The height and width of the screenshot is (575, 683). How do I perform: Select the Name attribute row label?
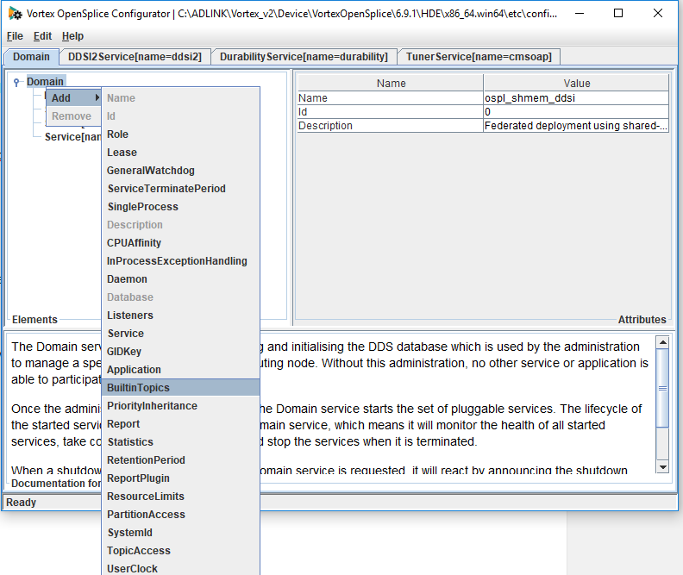click(x=391, y=98)
